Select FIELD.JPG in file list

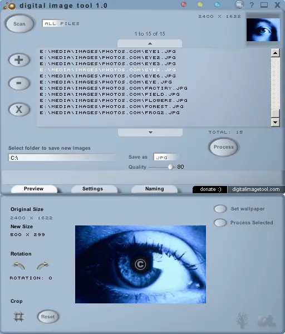pos(110,95)
